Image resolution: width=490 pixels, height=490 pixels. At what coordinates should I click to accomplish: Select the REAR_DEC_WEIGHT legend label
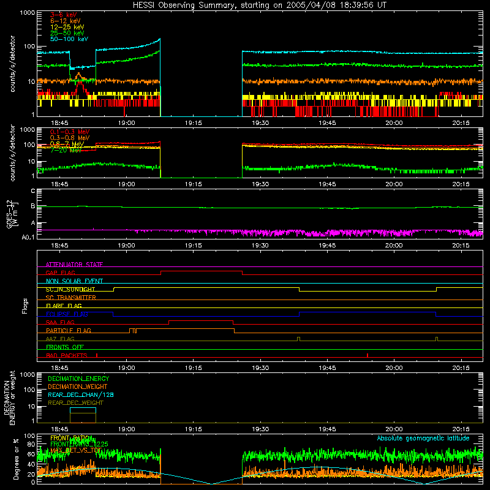coord(75,403)
